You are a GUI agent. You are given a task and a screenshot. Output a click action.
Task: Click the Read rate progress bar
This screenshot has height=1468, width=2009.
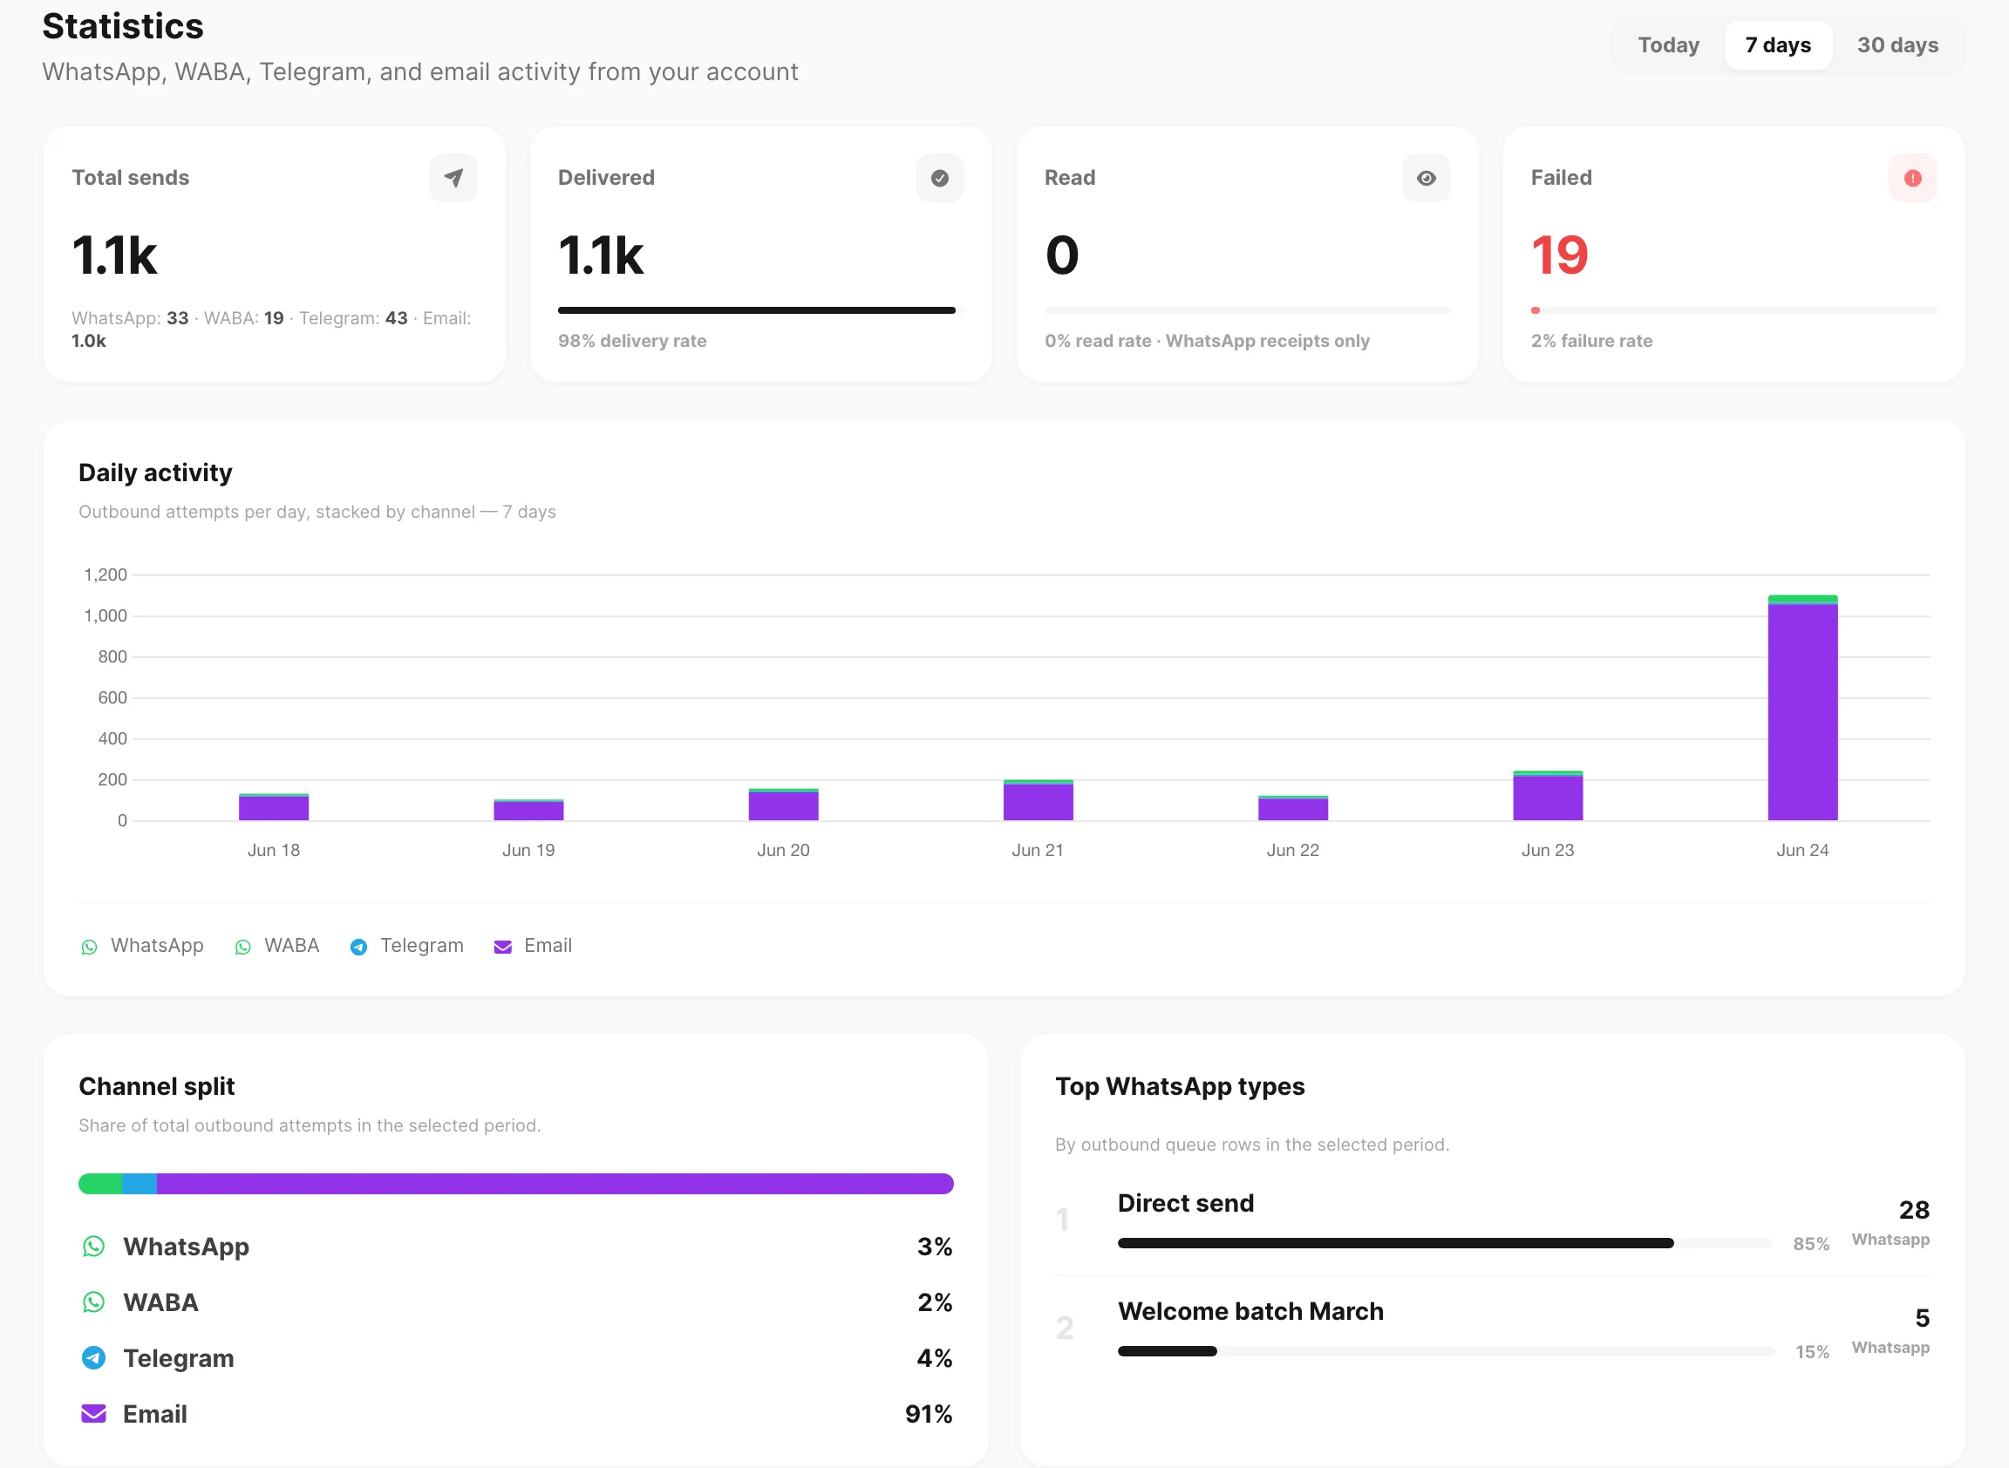tap(1247, 310)
